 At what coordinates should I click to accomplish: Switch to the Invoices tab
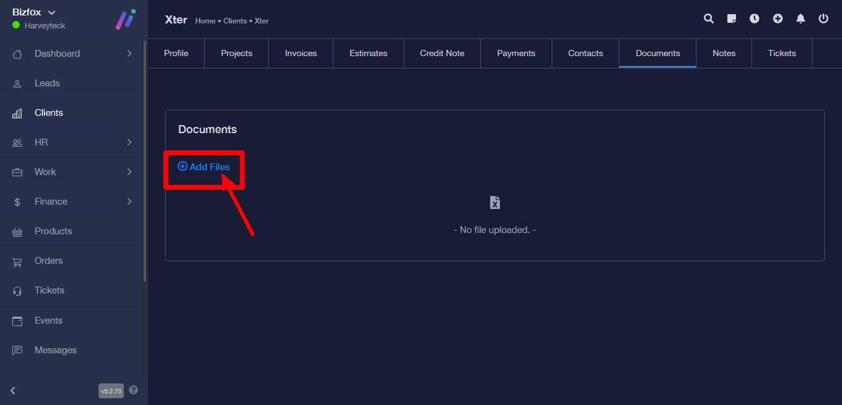click(x=301, y=54)
